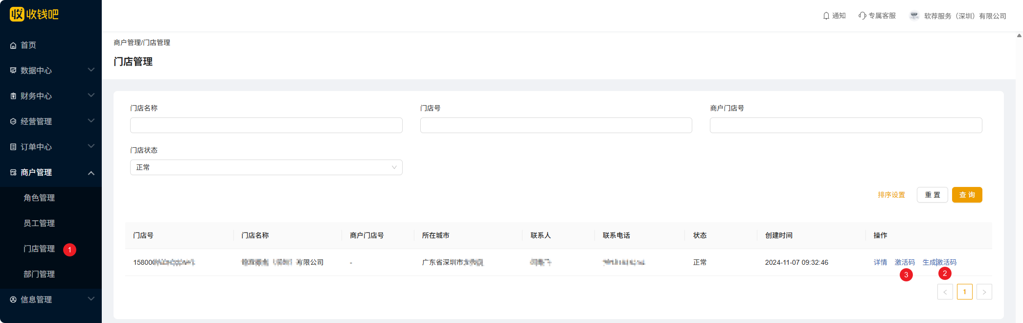Click the 专属客服 text label
The image size is (1023, 323).
(882, 16)
